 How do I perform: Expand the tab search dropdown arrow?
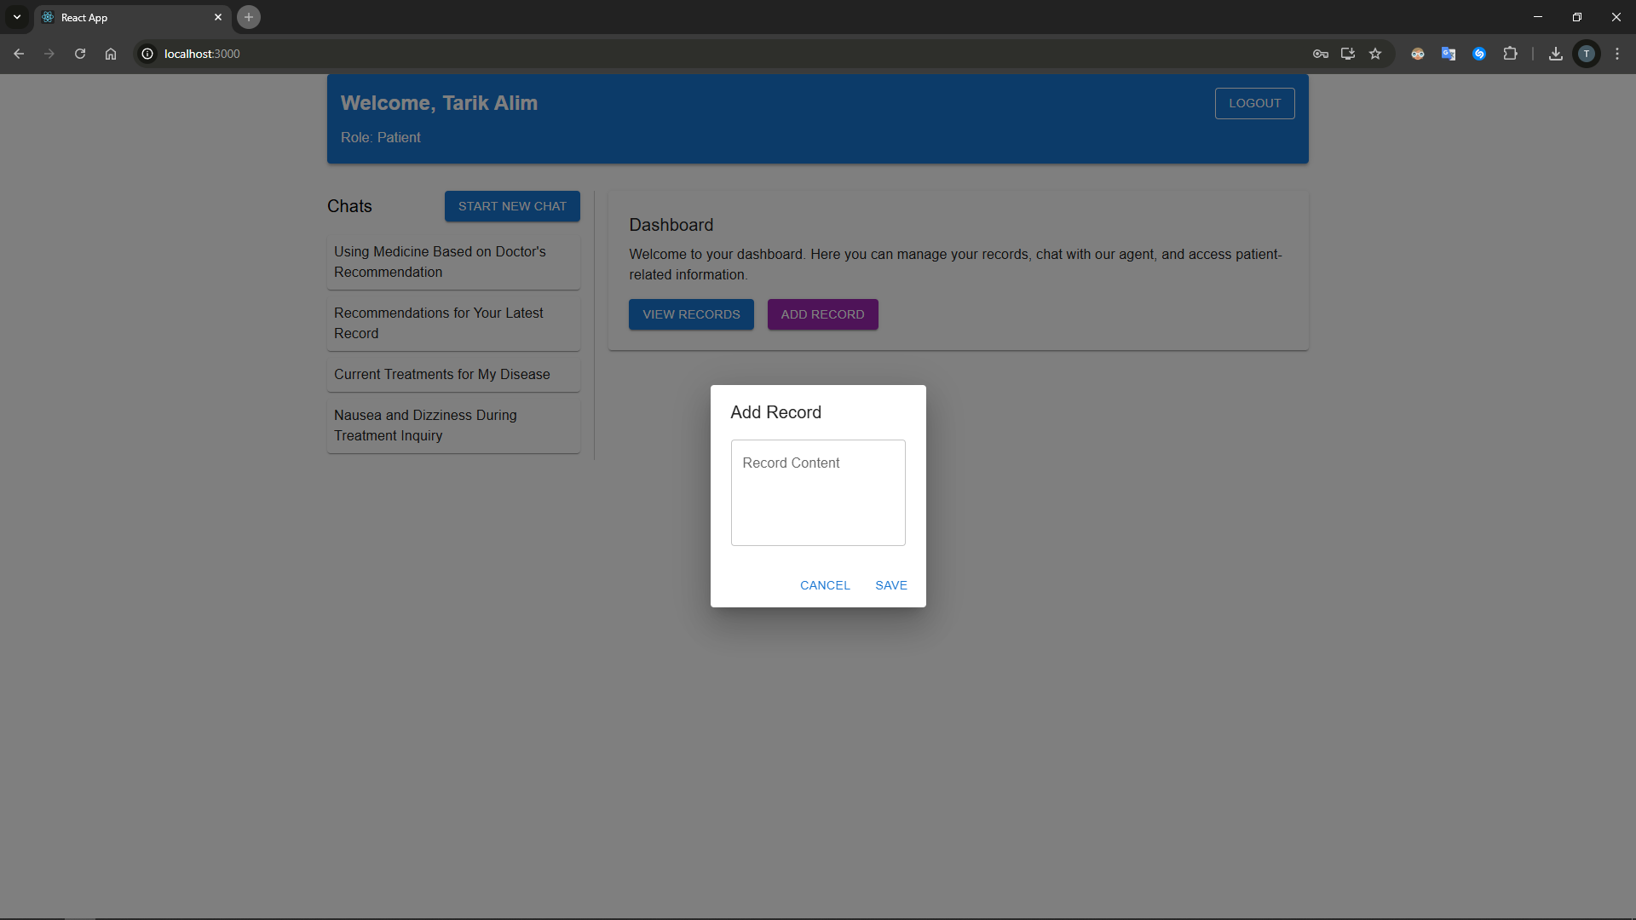point(17,17)
